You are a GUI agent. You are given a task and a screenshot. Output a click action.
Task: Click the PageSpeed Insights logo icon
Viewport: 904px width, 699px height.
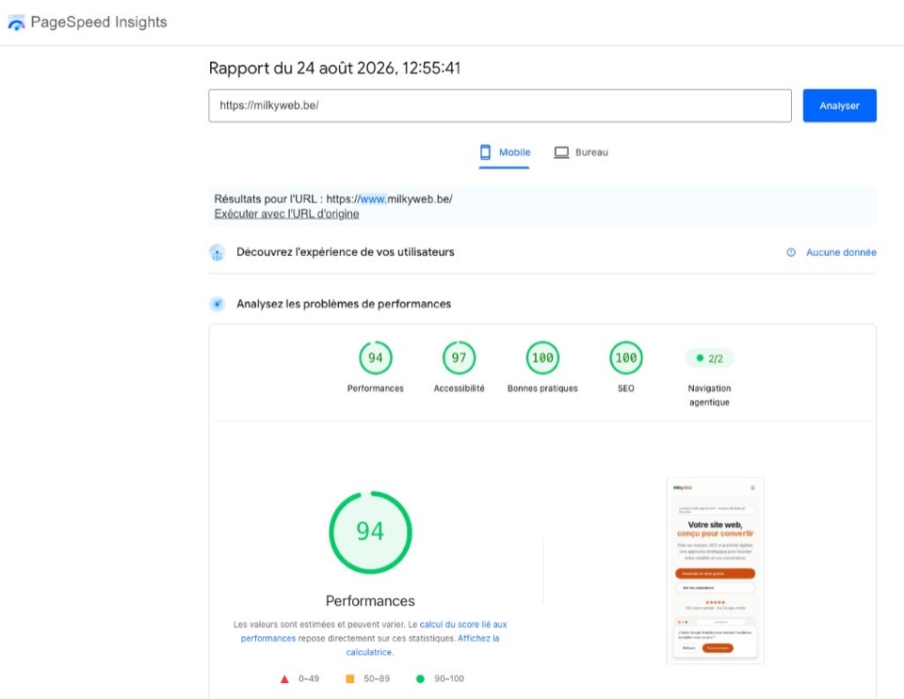click(x=16, y=23)
